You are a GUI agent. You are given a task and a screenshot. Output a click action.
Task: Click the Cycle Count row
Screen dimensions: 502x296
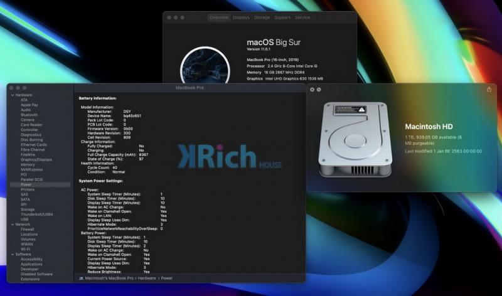102,167
